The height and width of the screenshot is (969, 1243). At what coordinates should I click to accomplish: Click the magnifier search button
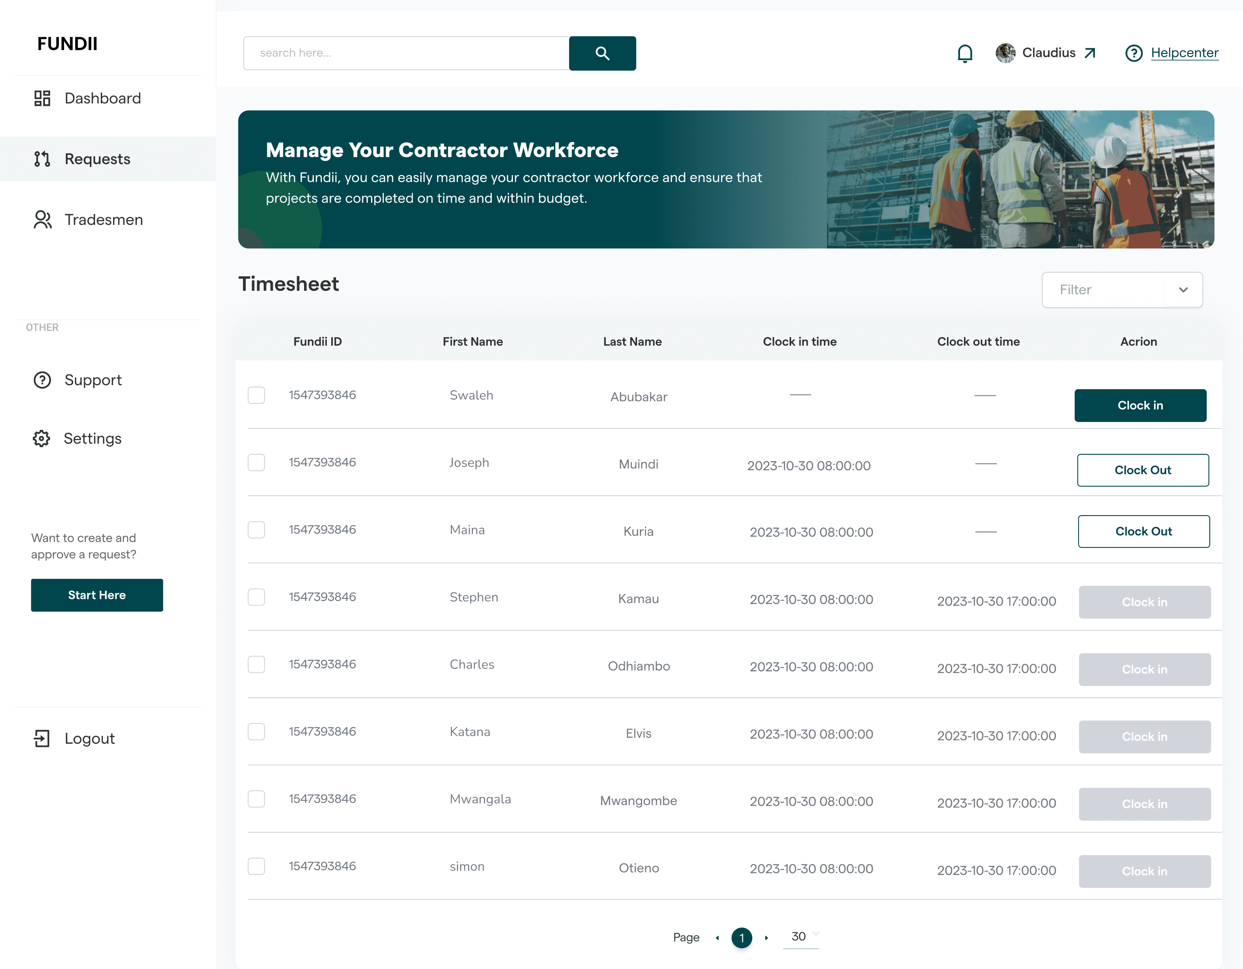602,53
